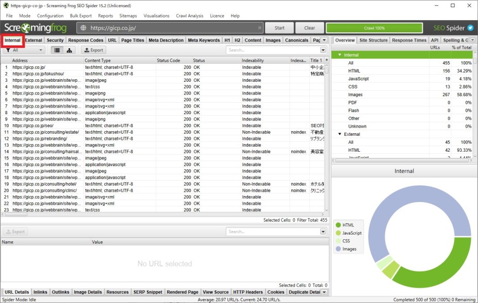Open the Configuration menu
This screenshot has height=303, width=478.
51,16
